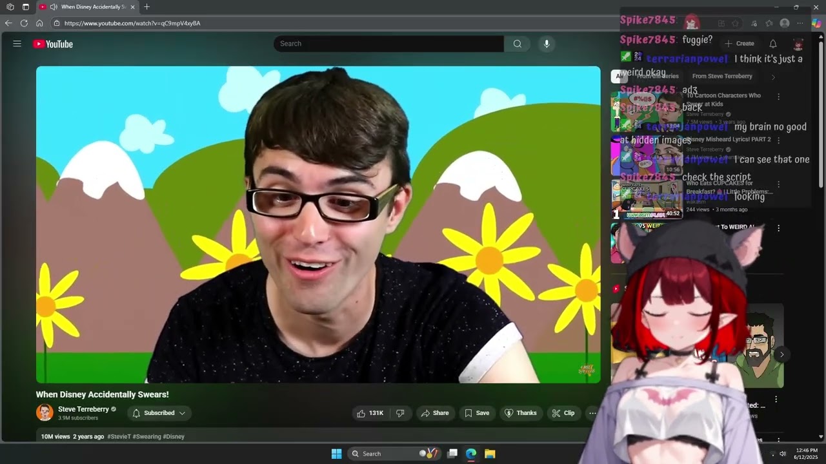Viewport: 826px width, 464px height.
Task: Click the YouTube search magnifier button
Action: pyautogui.click(x=517, y=44)
